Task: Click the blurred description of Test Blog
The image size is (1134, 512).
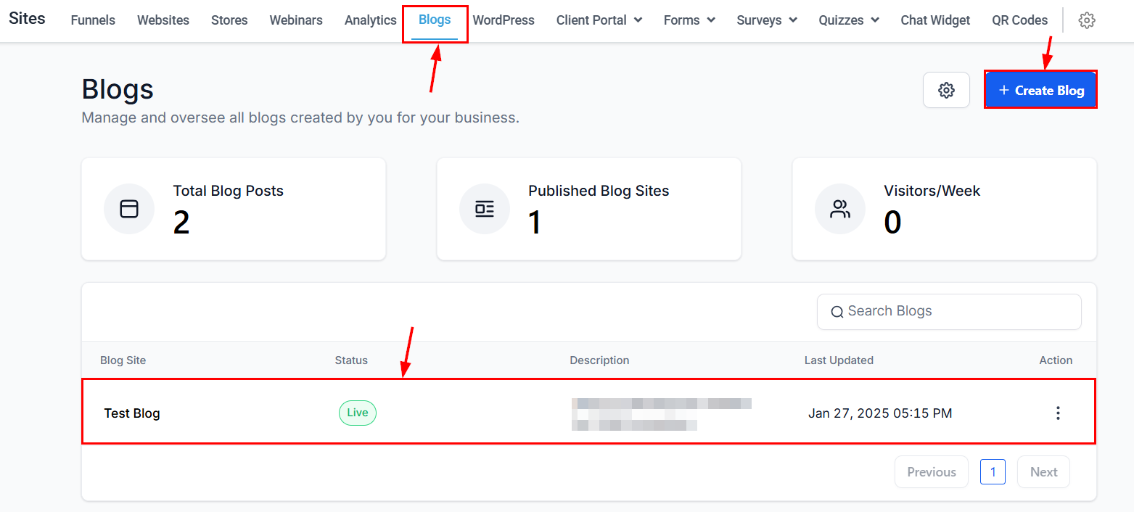Action: point(661,413)
